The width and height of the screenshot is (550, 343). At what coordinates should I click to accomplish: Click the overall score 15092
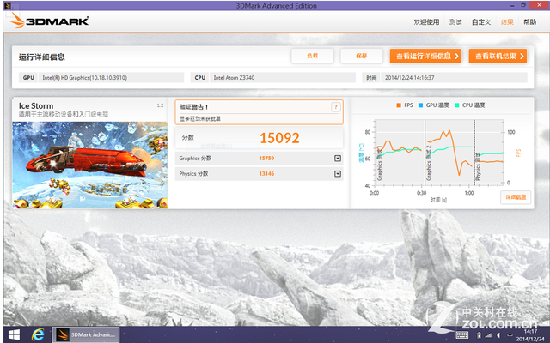[x=279, y=138]
